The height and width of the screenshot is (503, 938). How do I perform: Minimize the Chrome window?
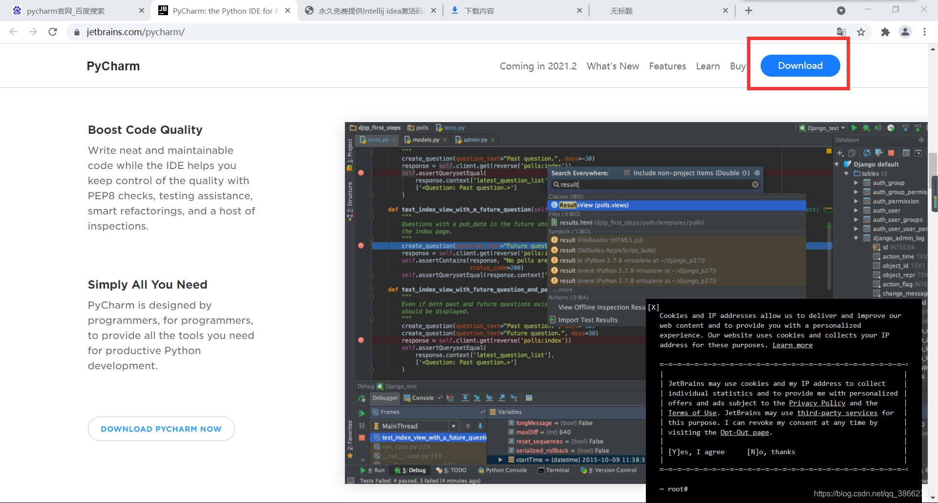pos(868,9)
